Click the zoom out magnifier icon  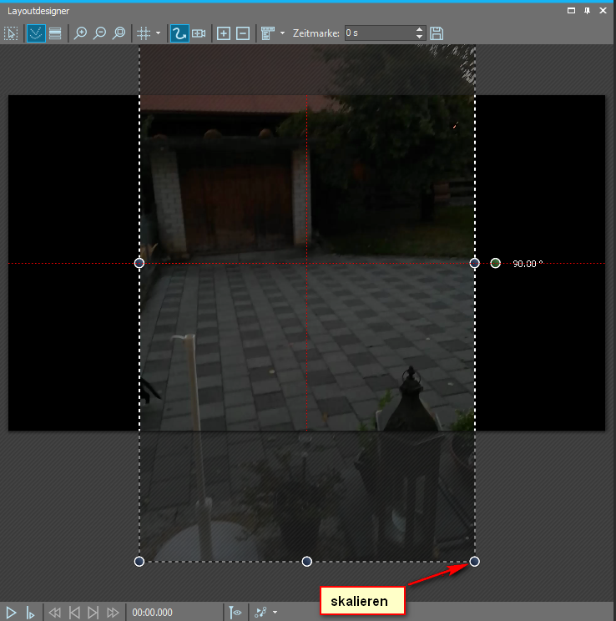pyautogui.click(x=100, y=33)
